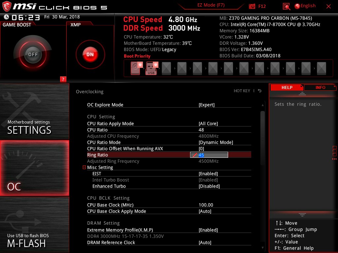The height and width of the screenshot is (253, 338).
Task: Open the red question mark help icon
Action: 63,79
